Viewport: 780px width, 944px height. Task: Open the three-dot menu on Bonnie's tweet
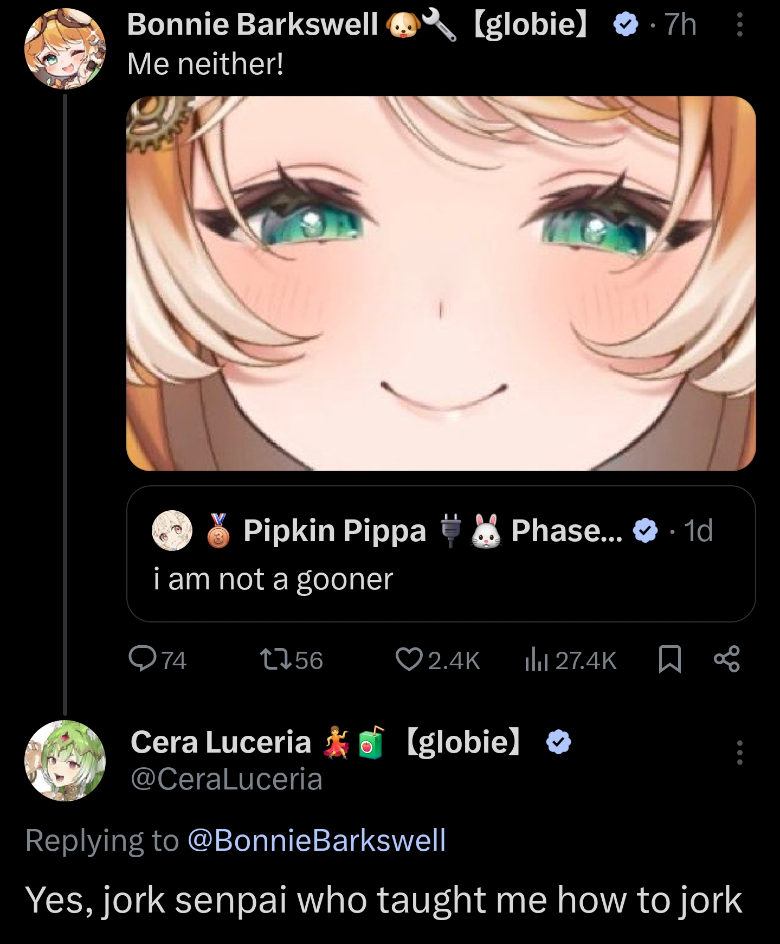[739, 25]
